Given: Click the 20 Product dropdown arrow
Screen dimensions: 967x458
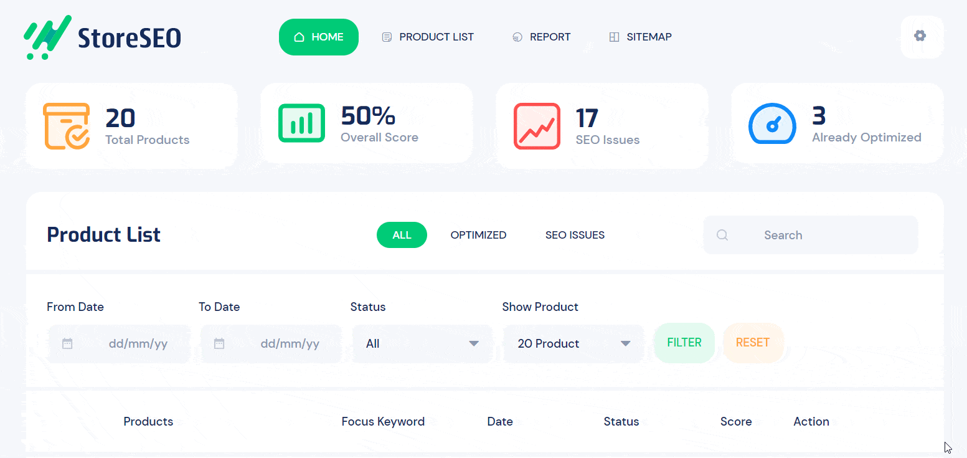Looking at the screenshot, I should click(626, 343).
